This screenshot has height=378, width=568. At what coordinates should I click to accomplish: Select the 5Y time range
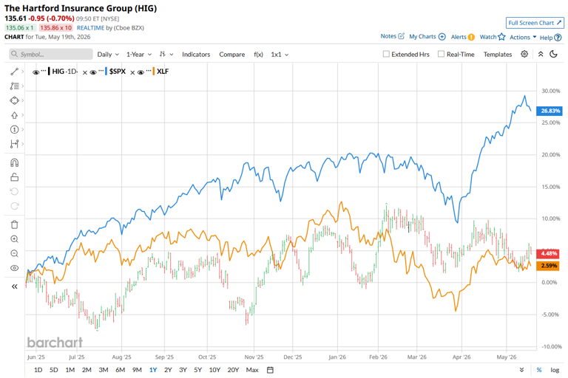point(197,370)
